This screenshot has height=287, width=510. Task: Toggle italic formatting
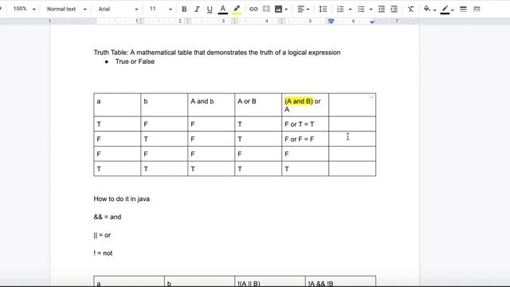[x=197, y=9]
